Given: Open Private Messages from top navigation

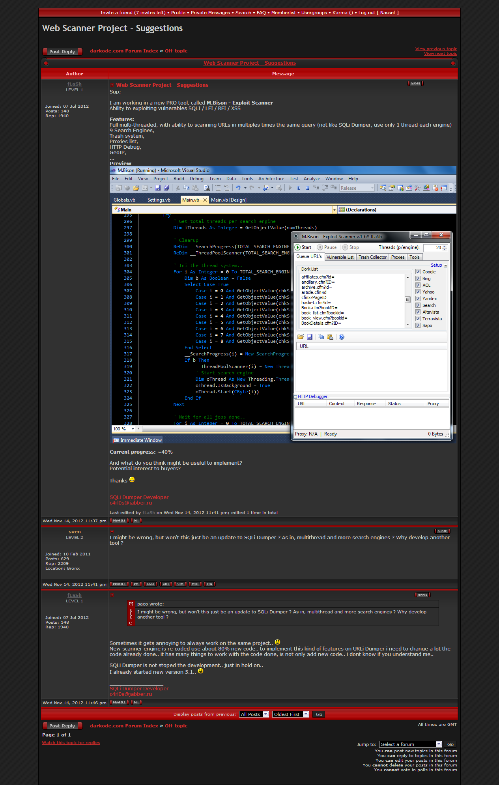Looking at the screenshot, I should [210, 13].
